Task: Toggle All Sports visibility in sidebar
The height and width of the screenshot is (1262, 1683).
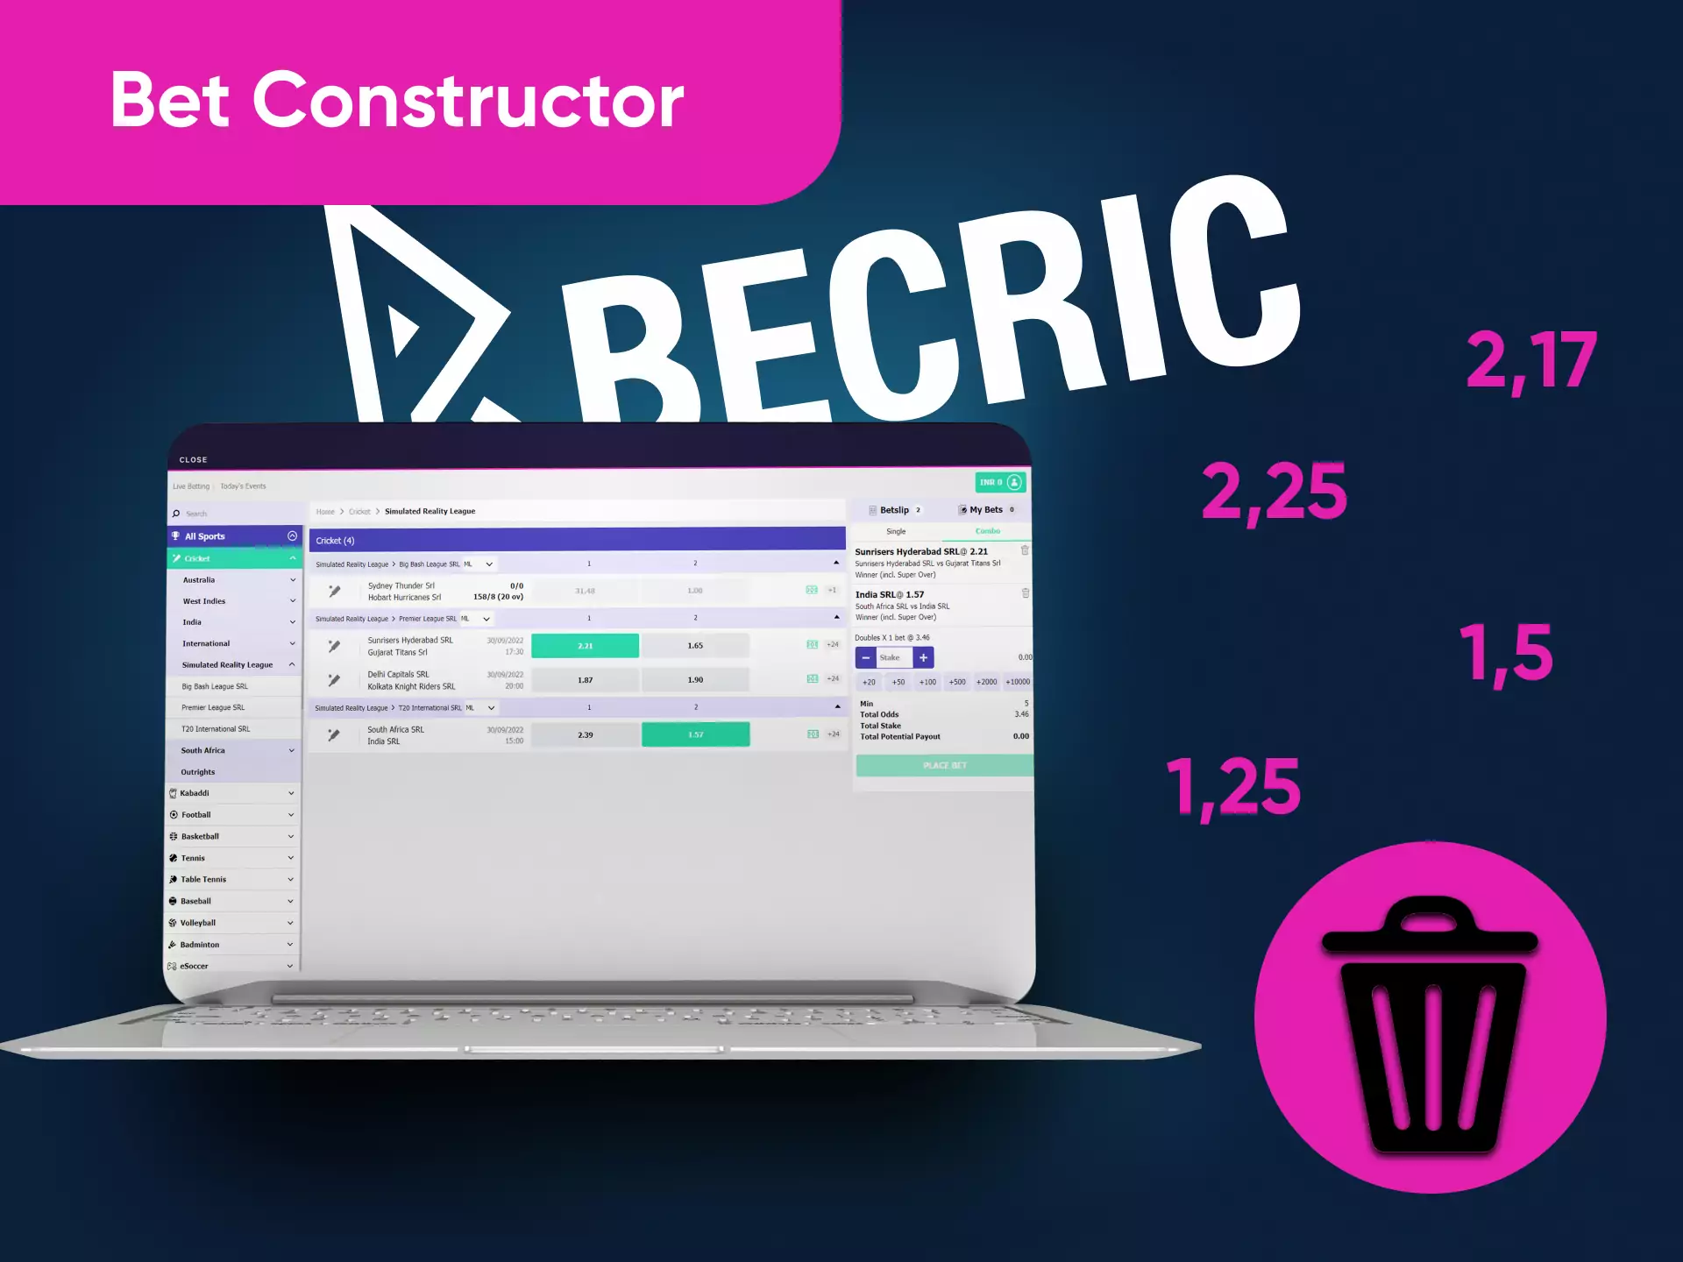Action: click(292, 535)
